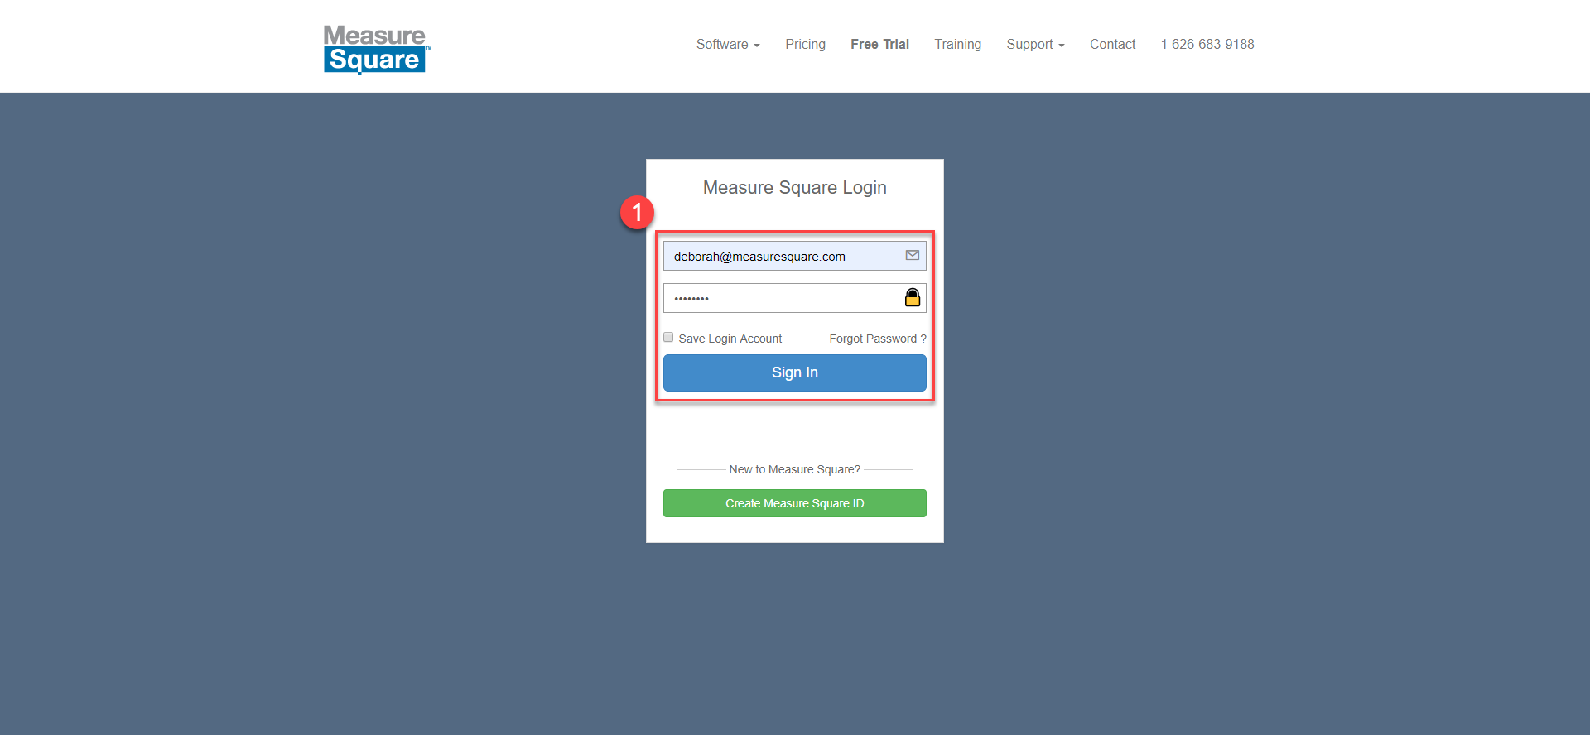
Task: Go to the Training page
Action: (957, 45)
